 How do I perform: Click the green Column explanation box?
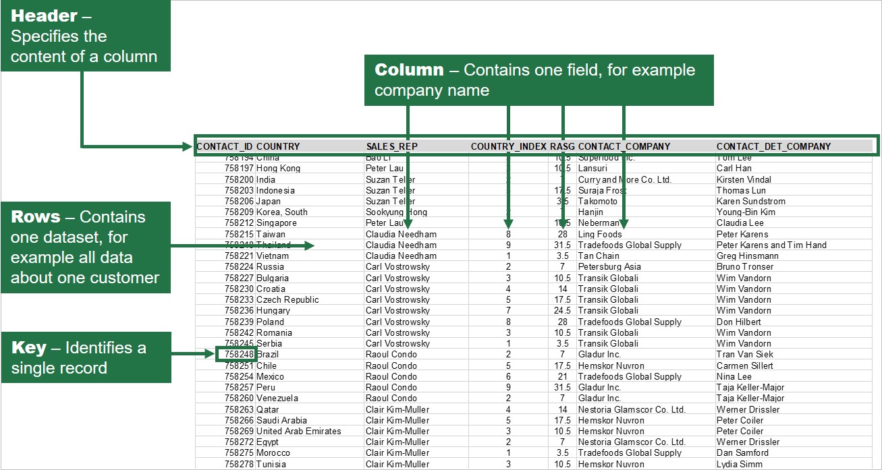pos(539,80)
